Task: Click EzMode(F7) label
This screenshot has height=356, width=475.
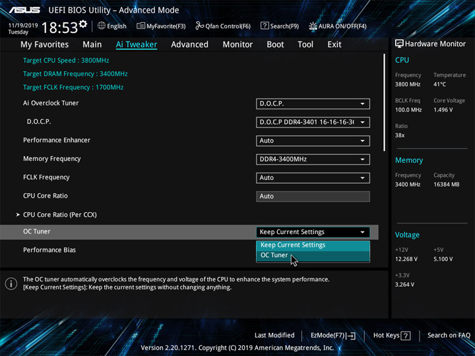Action: [x=328, y=335]
